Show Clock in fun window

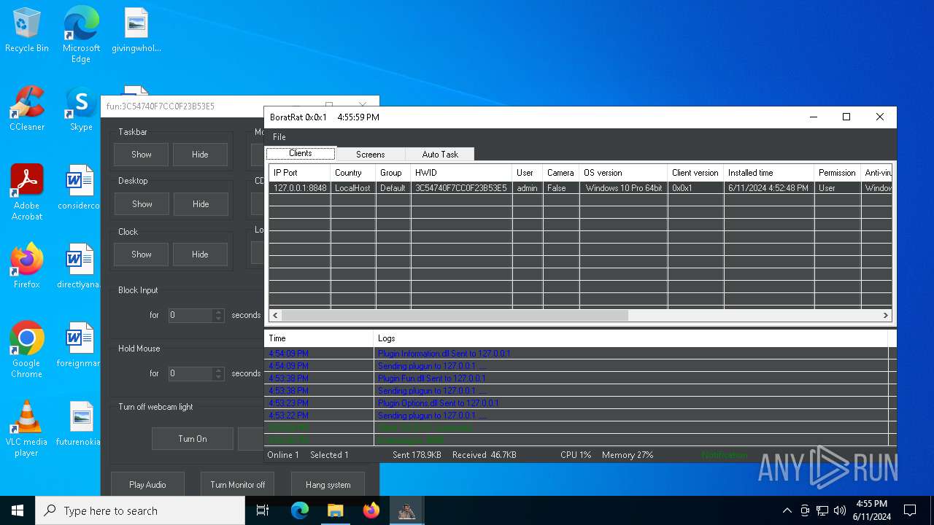coord(142,254)
